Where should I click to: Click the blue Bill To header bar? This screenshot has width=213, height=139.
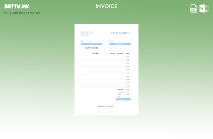[91, 44]
